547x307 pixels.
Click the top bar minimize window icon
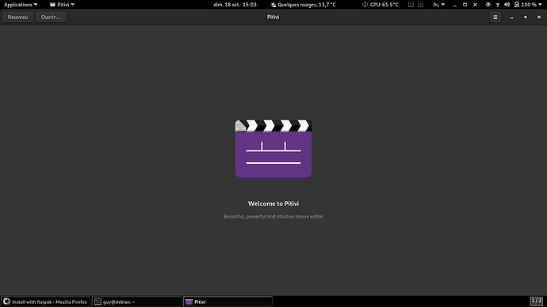[x=454, y=5]
